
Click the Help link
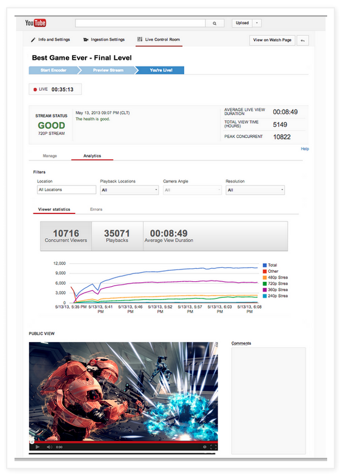305,149
